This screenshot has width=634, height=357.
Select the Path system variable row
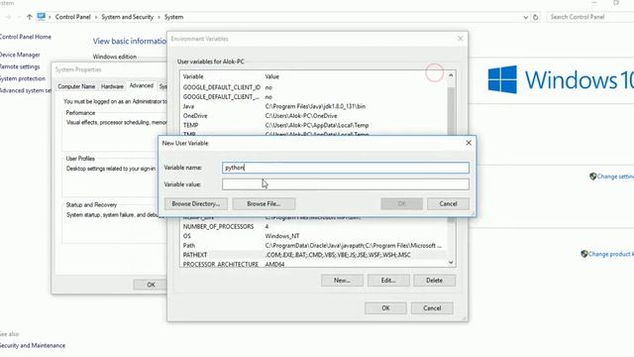(x=313, y=246)
